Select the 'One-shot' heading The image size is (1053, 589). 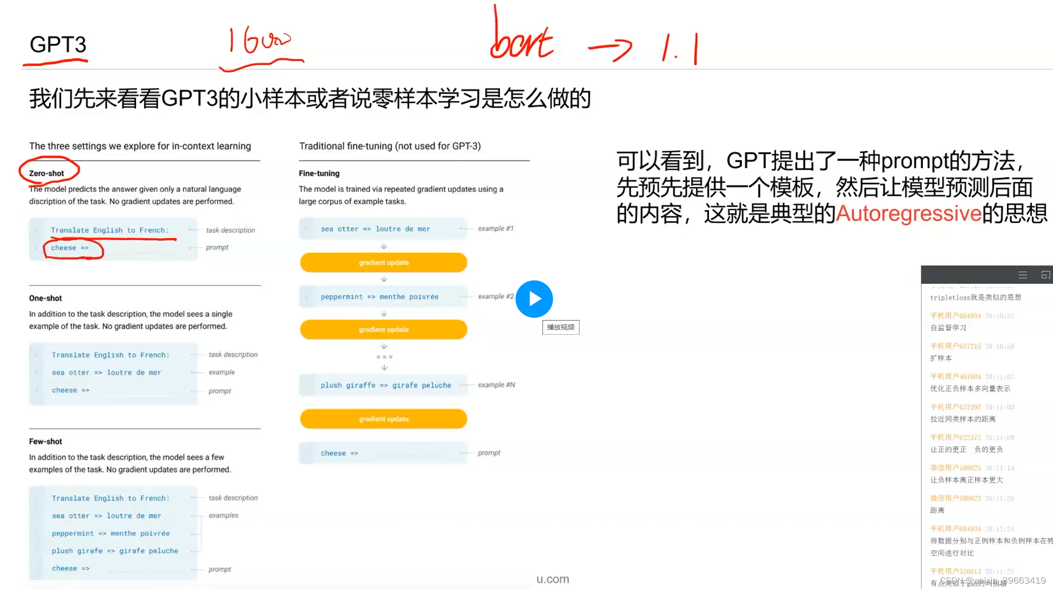(45, 298)
